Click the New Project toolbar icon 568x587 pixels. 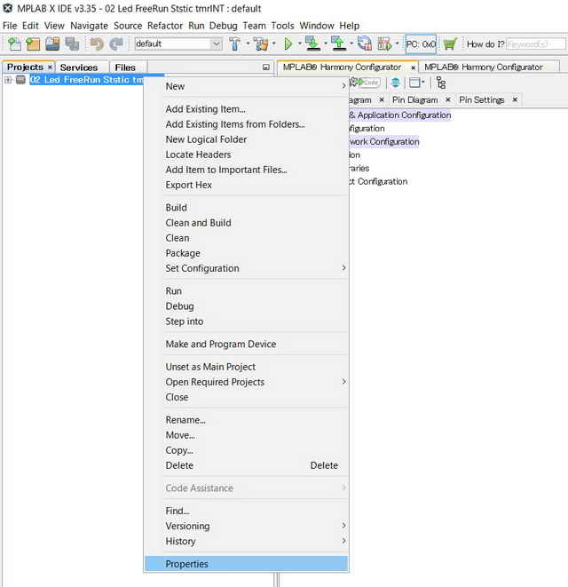coord(33,44)
